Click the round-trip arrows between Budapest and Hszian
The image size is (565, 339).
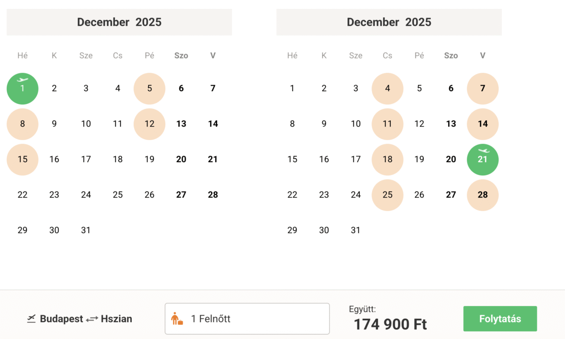coord(92,319)
